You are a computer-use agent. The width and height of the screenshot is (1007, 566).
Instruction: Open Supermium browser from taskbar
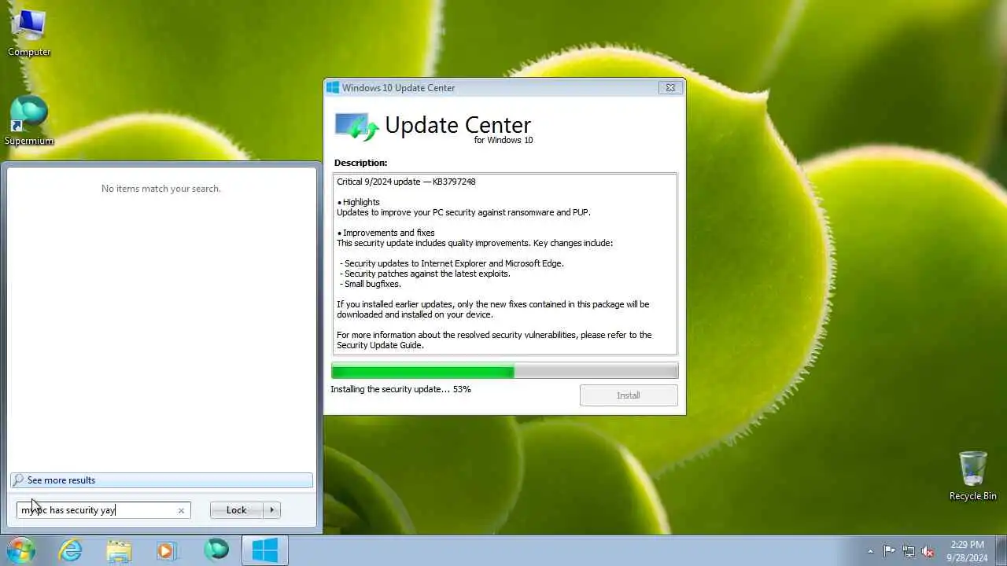click(x=216, y=551)
